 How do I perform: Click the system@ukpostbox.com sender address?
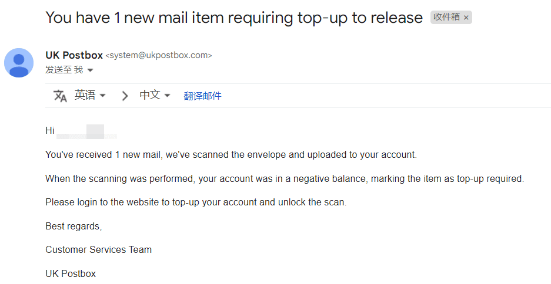click(159, 55)
